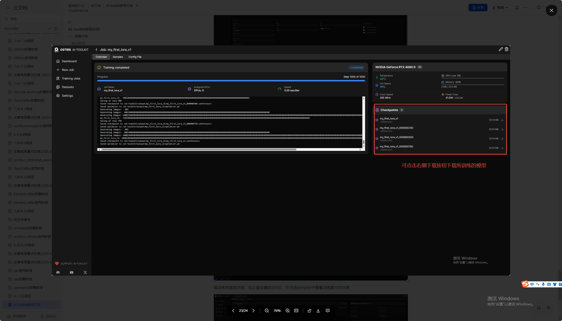The height and width of the screenshot is (321, 562).
Task: Open ToonCrafter使用教程 document in sidebar
Action: [x=29, y=168]
